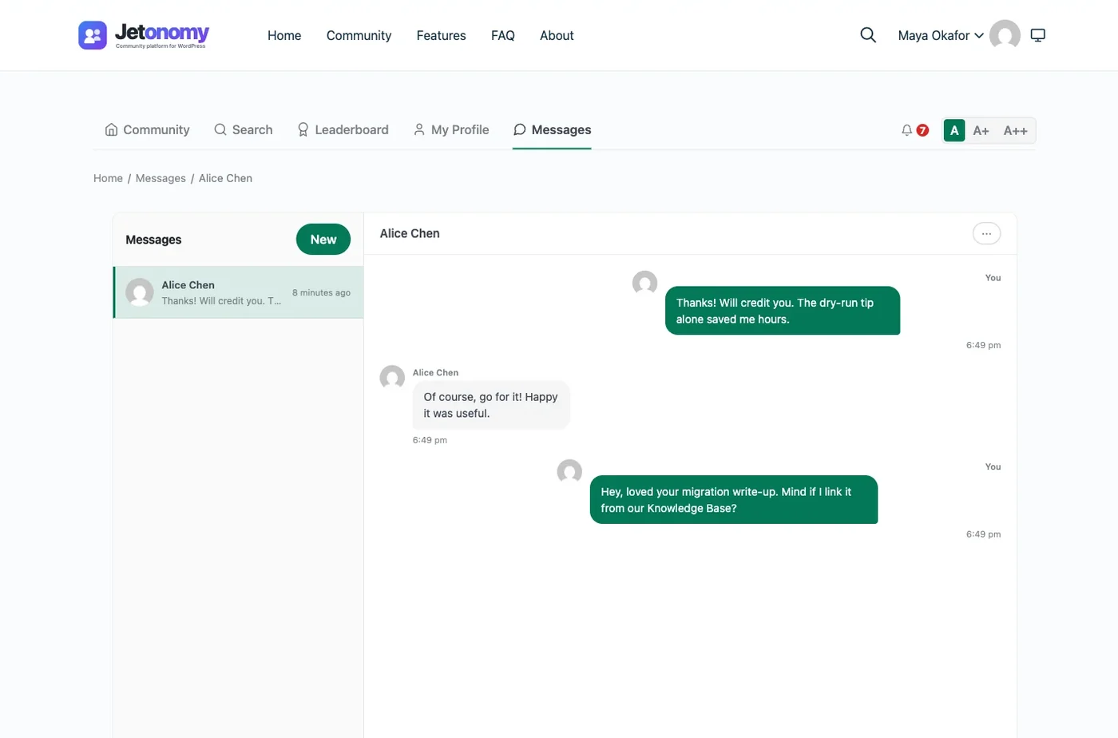Click the Jetonomy logo icon
The height and width of the screenshot is (738, 1118).
pyautogui.click(x=93, y=35)
